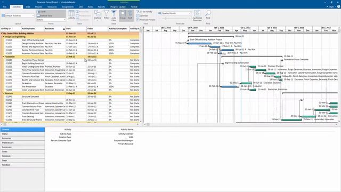The height and width of the screenshot is (192, 341).
Task: Switch to the Roles ribbon tab
Action: click(90, 7)
